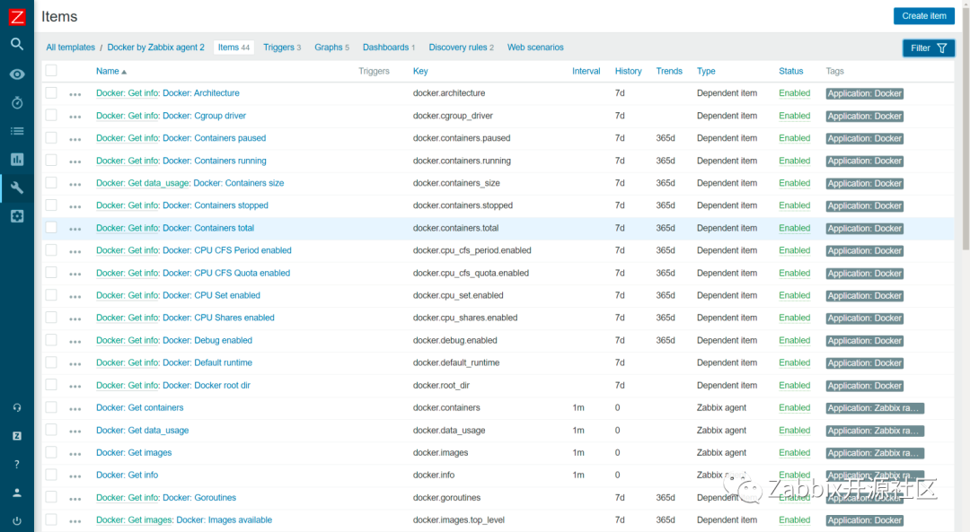Open Administration gear icon in sidebar
The image size is (970, 532).
point(17,216)
